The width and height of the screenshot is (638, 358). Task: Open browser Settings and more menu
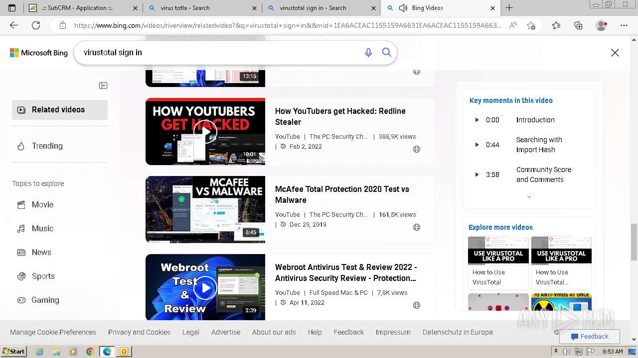click(x=624, y=25)
